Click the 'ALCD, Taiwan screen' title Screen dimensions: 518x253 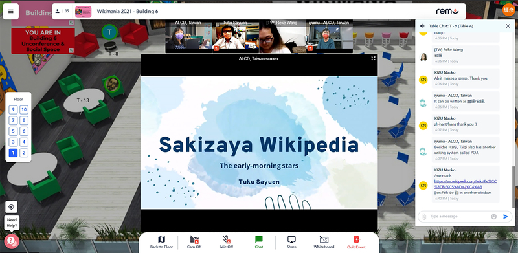258,58
